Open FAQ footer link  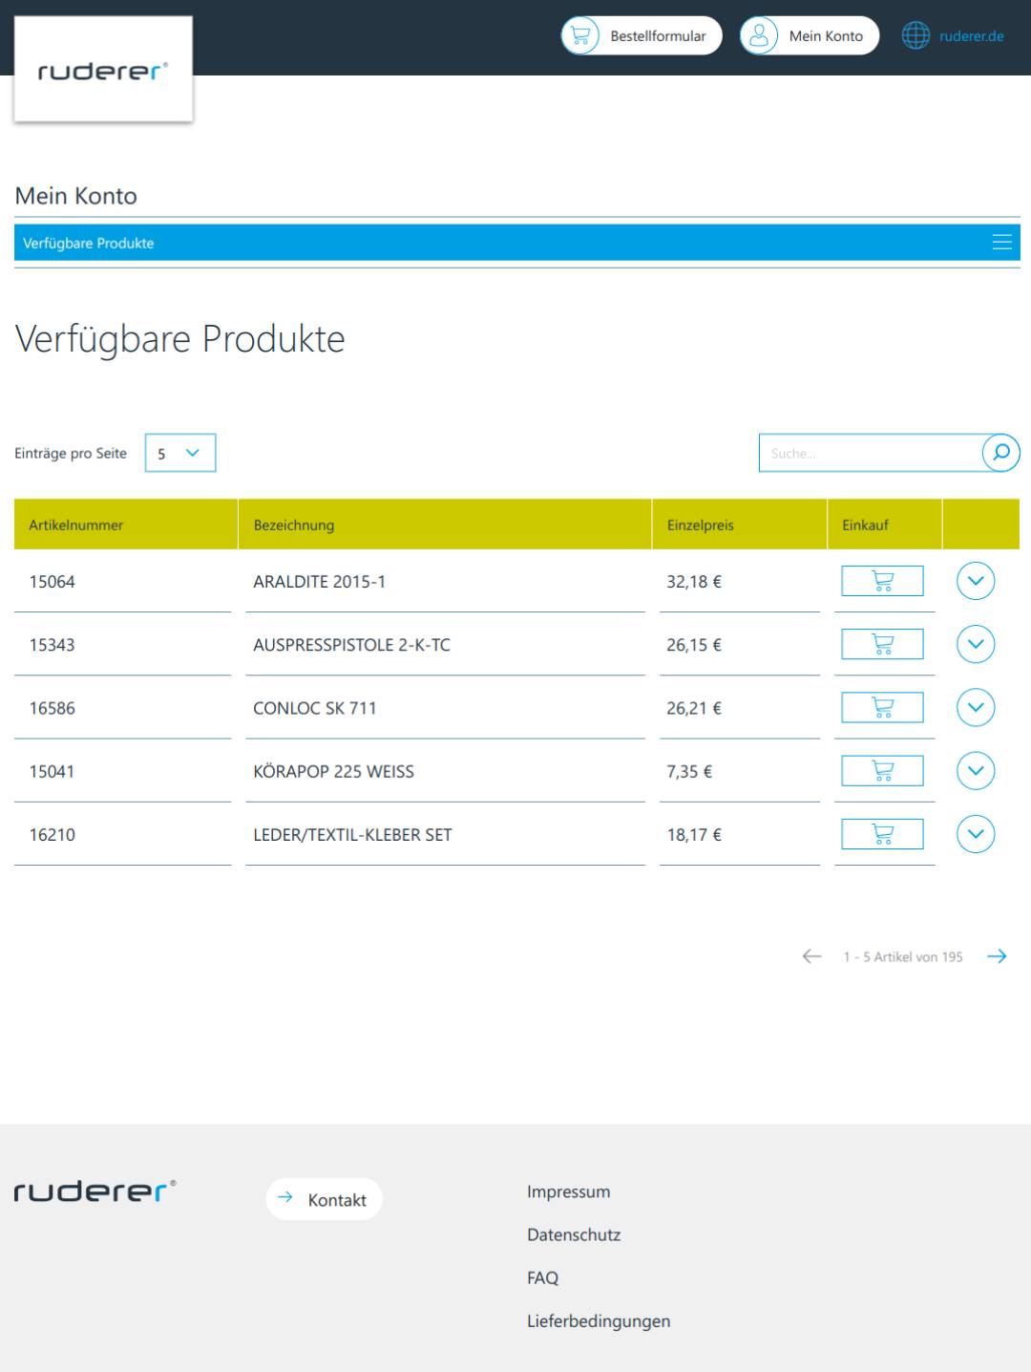coord(542,1277)
